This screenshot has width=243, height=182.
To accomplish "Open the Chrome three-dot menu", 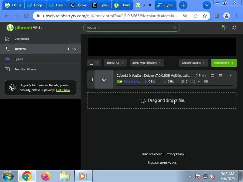I will click(x=236, y=16).
